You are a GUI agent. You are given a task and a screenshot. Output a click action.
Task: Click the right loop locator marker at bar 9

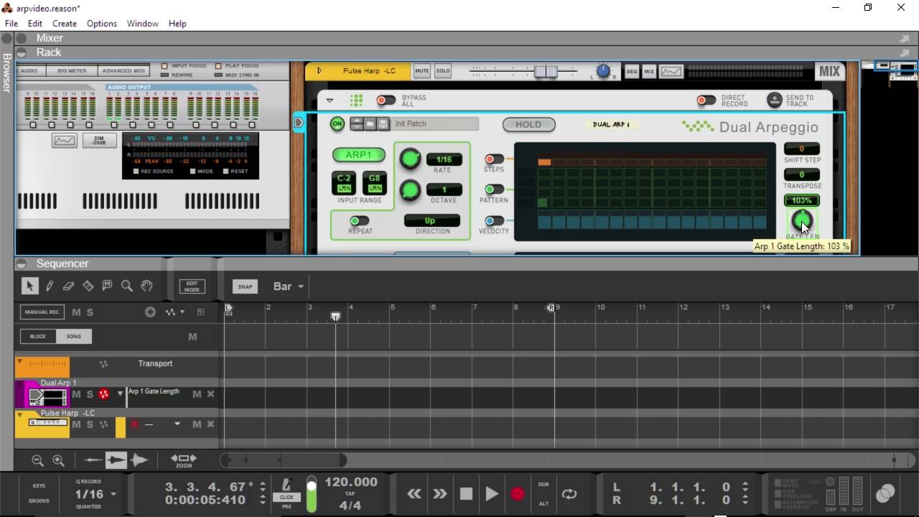(551, 307)
